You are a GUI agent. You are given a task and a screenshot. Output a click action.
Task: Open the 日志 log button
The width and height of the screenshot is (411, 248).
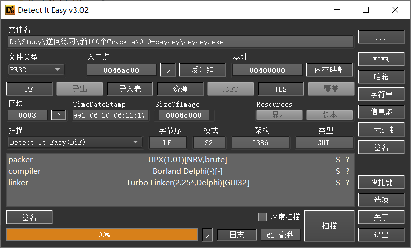point(236,235)
